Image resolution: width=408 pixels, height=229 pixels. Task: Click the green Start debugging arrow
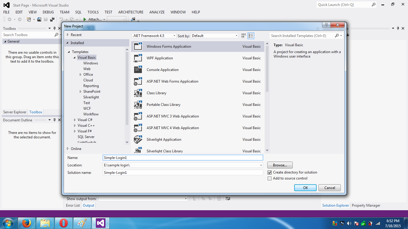[x=85, y=19]
